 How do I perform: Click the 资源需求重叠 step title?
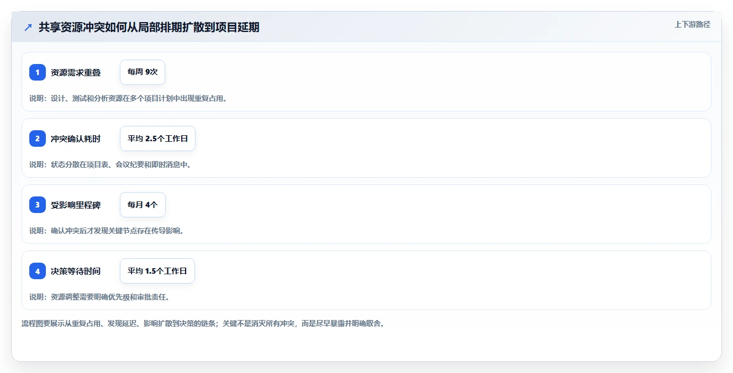76,72
